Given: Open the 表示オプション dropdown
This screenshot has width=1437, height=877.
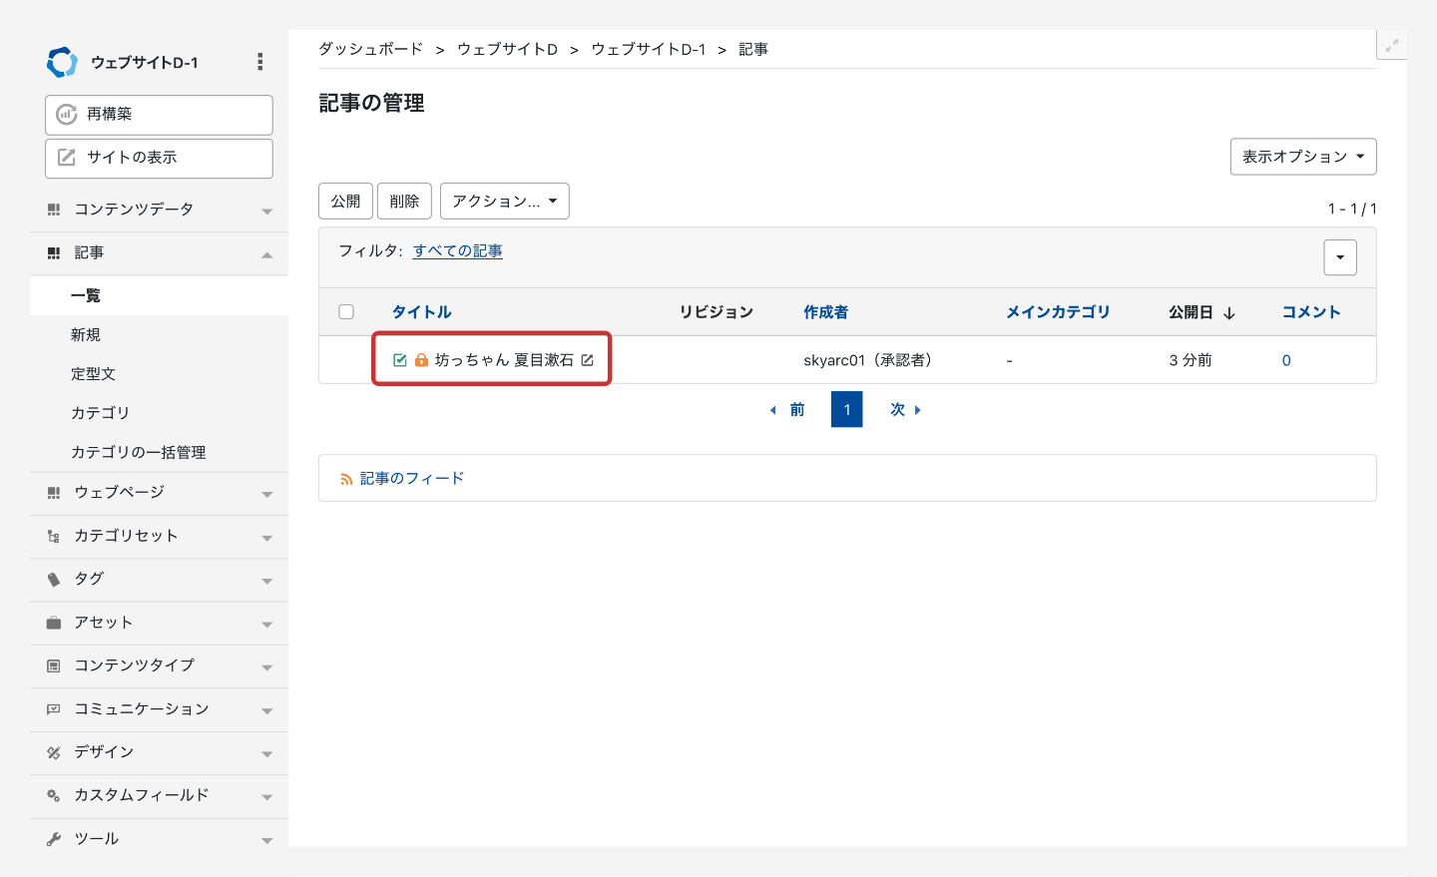Looking at the screenshot, I should tap(1302, 157).
